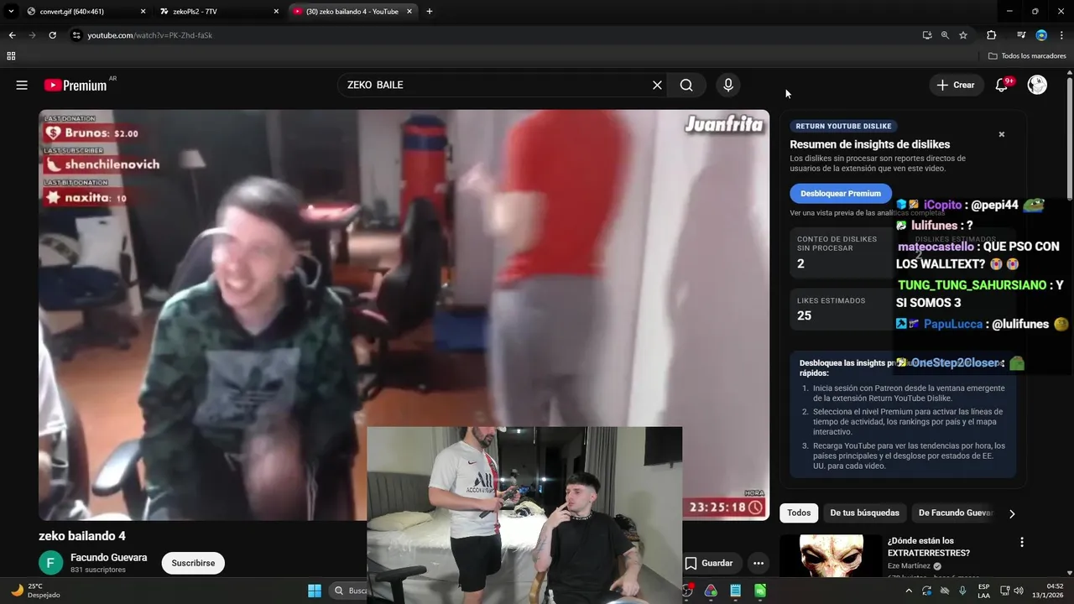Viewport: 1074px width, 604px height.
Task: Click the CONTEO DE DISLIKES SIN PROCESAR card
Action: pyautogui.click(x=842, y=253)
